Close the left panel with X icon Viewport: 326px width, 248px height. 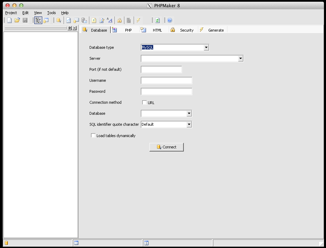[75, 28]
